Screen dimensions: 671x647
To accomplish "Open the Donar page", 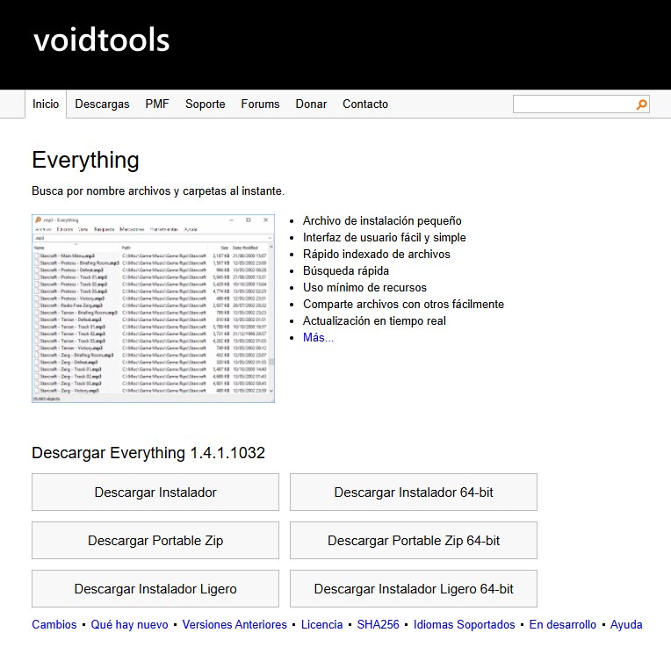I will click(311, 104).
